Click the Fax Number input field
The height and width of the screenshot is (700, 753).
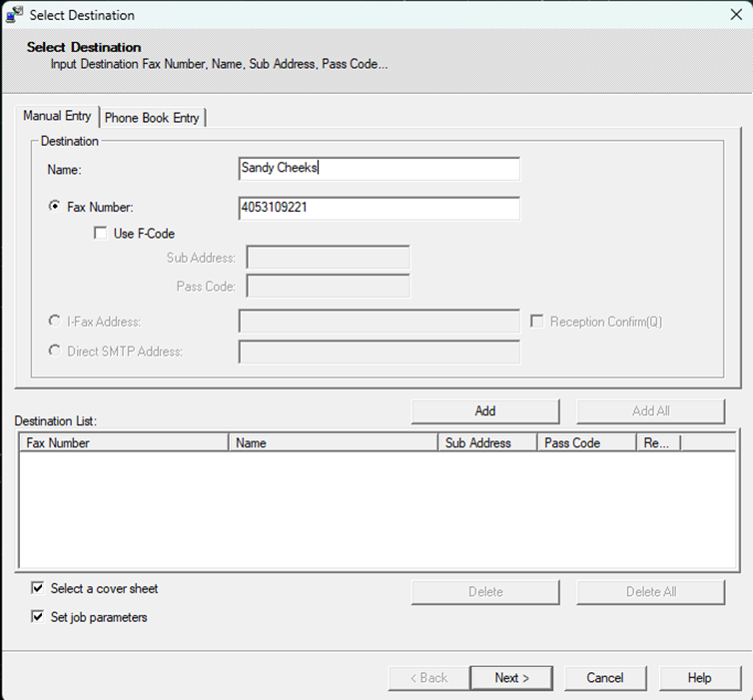click(379, 208)
